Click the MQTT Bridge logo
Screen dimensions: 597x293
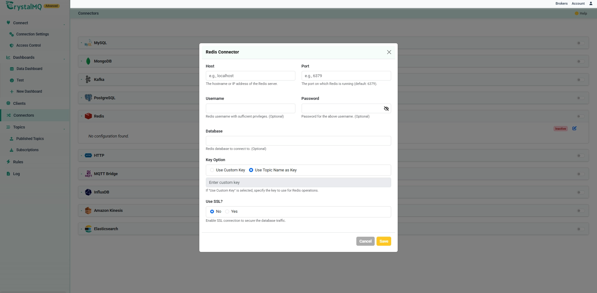point(88,174)
